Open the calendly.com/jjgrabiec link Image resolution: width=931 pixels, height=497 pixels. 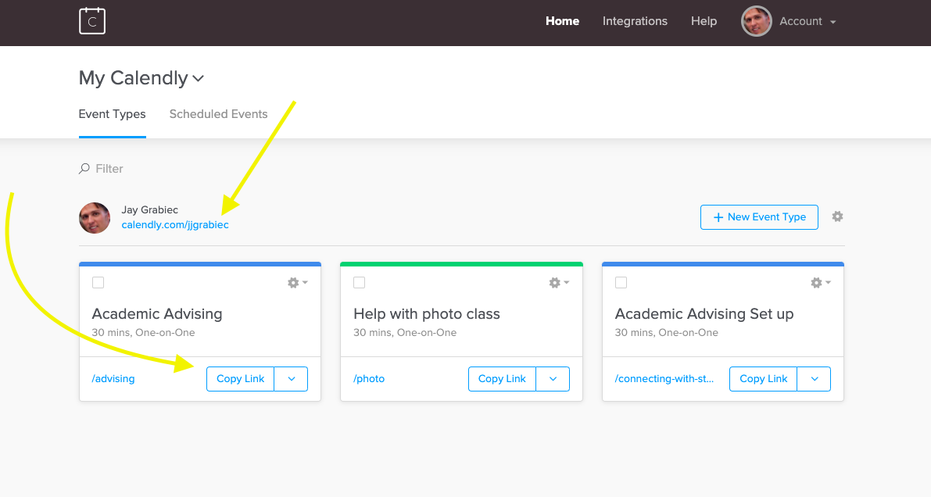click(175, 225)
